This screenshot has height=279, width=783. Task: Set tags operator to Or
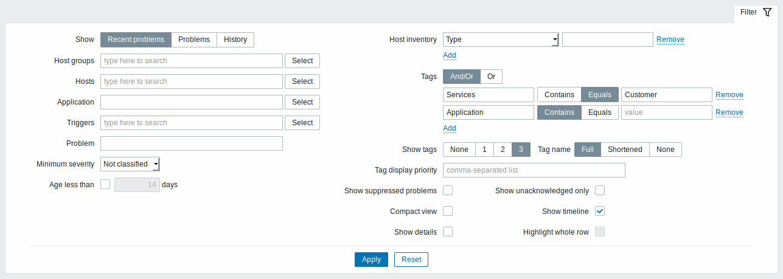pyautogui.click(x=492, y=77)
